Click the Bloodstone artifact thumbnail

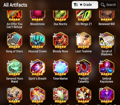[x=37, y=16]
